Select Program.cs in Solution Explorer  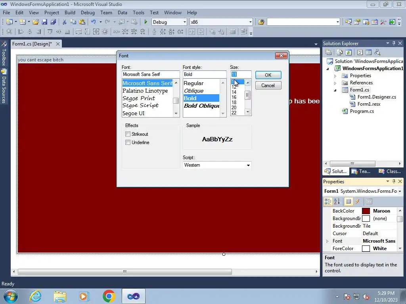[x=362, y=111]
